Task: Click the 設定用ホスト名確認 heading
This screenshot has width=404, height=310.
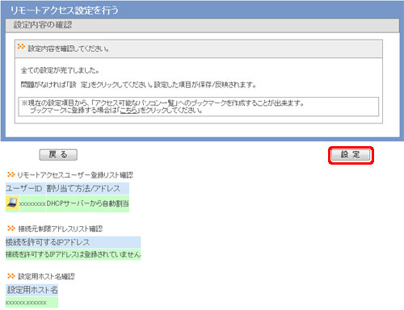Action: 46,276
